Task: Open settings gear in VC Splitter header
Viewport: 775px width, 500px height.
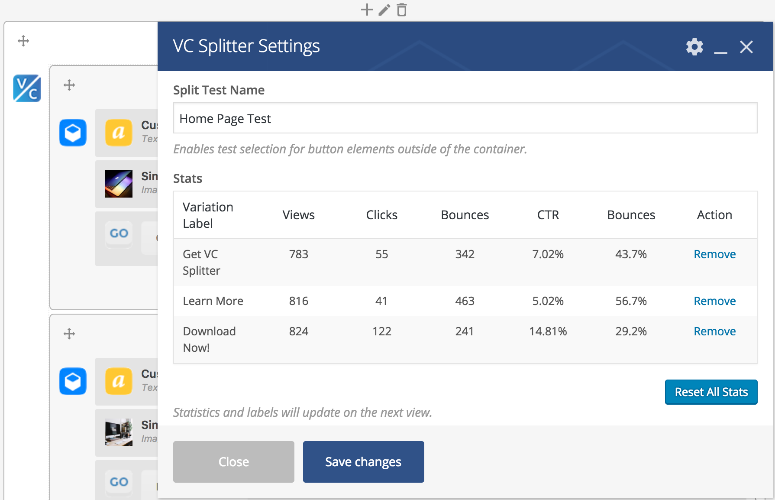Action: pyautogui.click(x=694, y=47)
